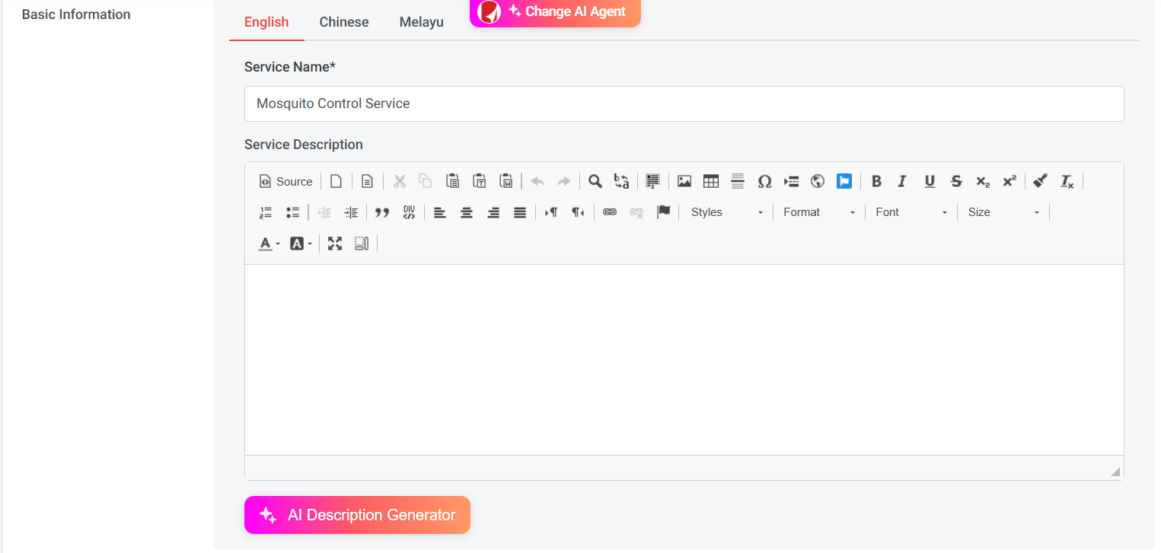Open the Text Color swatch menu
This screenshot has height=553, width=1161.
tap(267, 243)
